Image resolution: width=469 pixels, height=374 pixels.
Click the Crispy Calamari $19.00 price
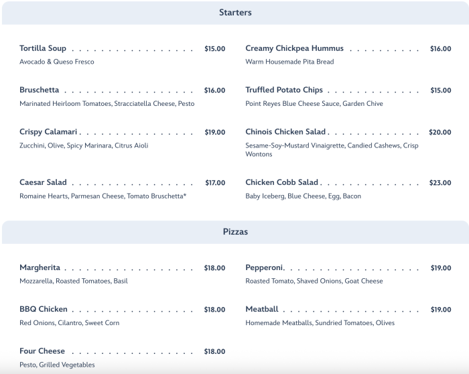click(x=214, y=132)
